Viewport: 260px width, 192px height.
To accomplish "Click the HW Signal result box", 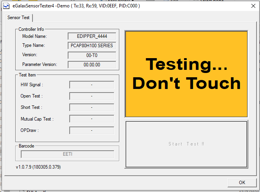I will pyautogui.click(x=92, y=85).
